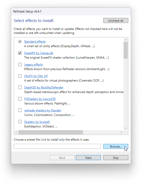142x183 pixels.
Task: Click the horizontal scroll right arrow
Action: pyautogui.click(x=122, y=132)
